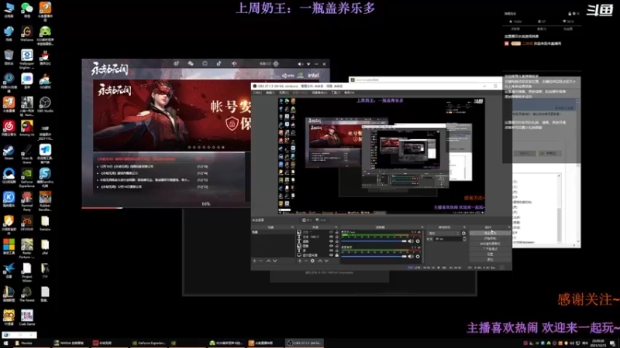Open the 工具(T) menu in OBS
This screenshot has height=348, width=620.
tap(336, 92)
